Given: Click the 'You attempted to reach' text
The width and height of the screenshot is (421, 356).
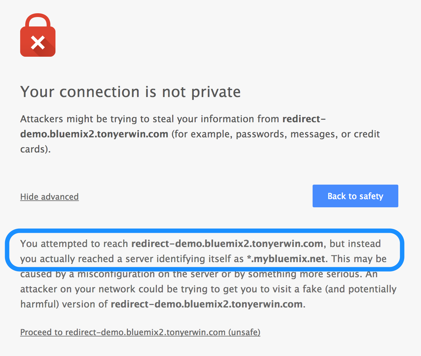Looking at the screenshot, I should 74,244.
